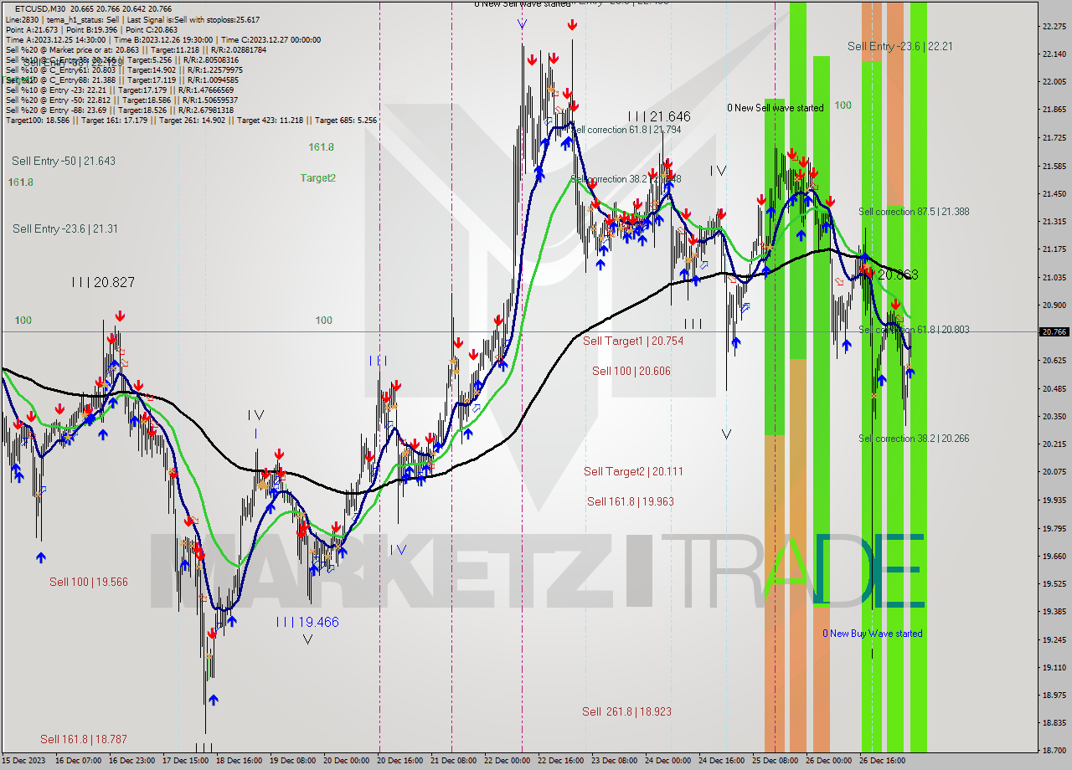Click the '20 Dec 16:00' time axis label

coord(400,761)
